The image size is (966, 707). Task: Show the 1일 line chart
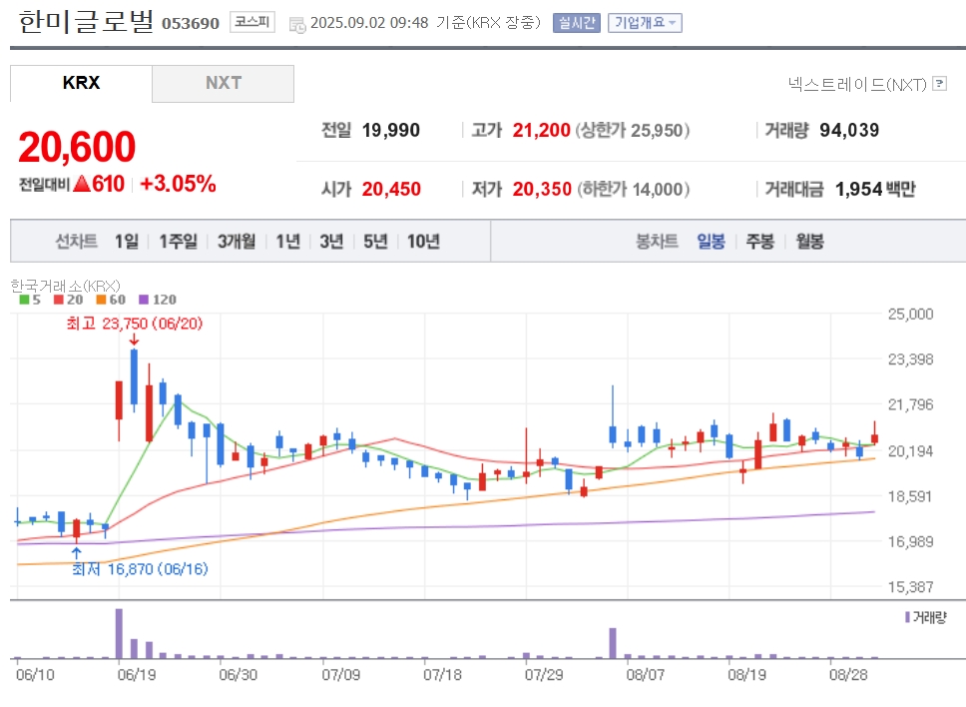(127, 241)
